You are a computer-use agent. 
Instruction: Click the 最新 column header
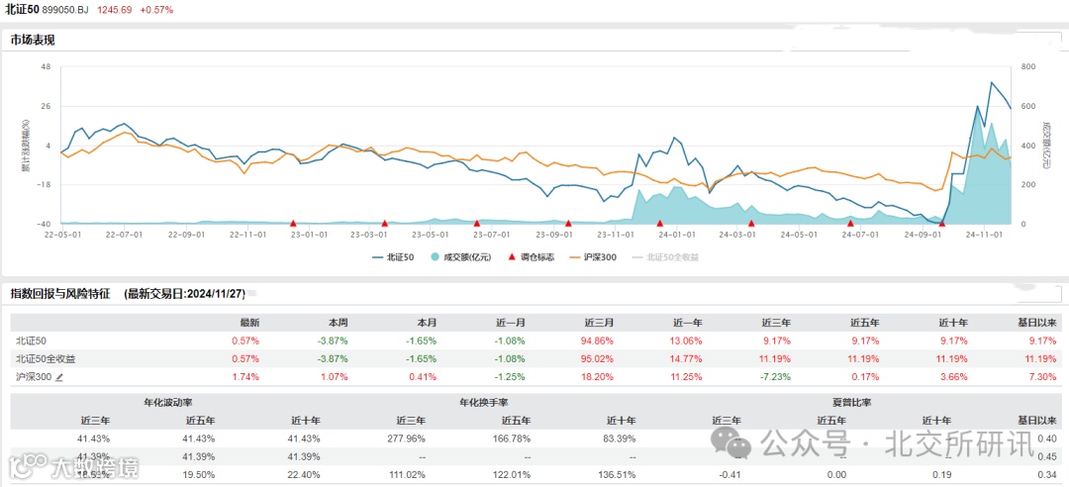click(x=250, y=323)
